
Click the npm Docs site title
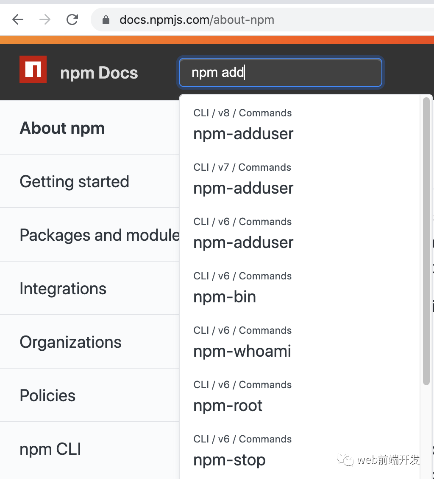[99, 73]
